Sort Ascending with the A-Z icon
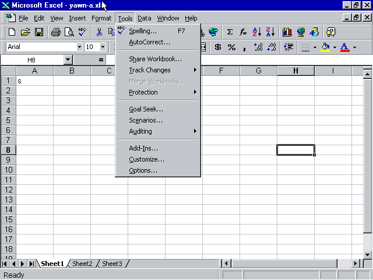This screenshot has height=280, width=373. [x=256, y=32]
